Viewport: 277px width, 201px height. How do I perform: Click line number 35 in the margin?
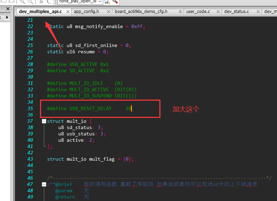pos(30,108)
